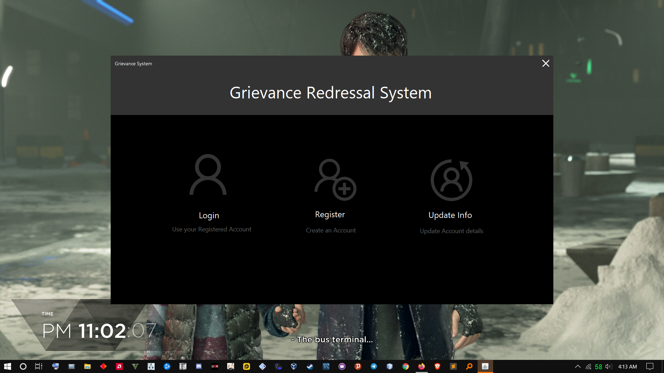
Task: Open Firefox from the taskbar
Action: click(421, 366)
